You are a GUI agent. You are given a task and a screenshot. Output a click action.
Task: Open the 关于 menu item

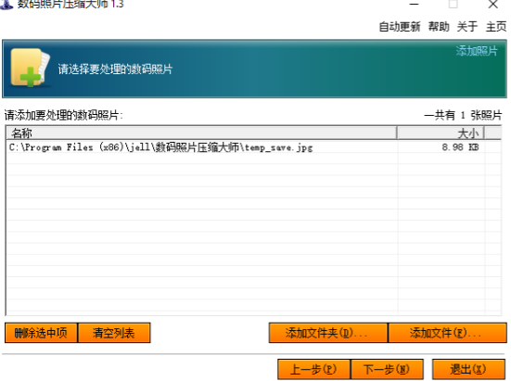(467, 27)
